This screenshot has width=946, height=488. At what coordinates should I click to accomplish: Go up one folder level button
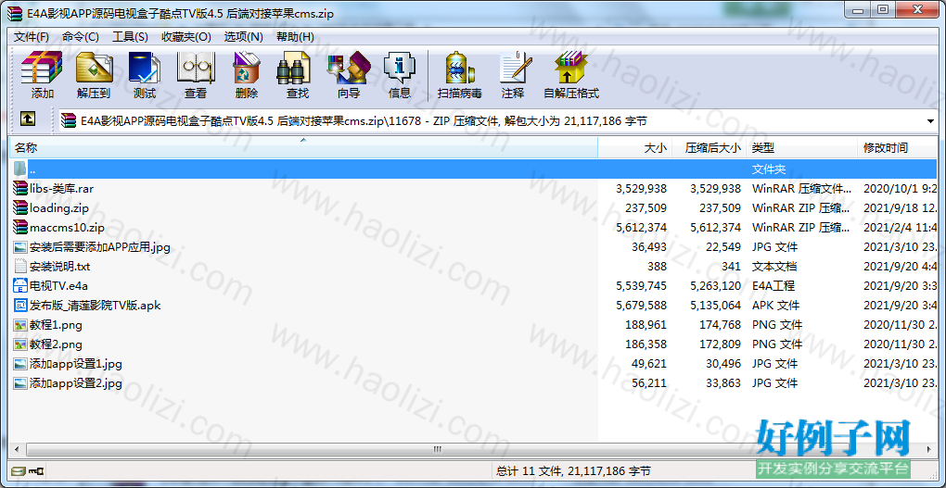(27, 119)
